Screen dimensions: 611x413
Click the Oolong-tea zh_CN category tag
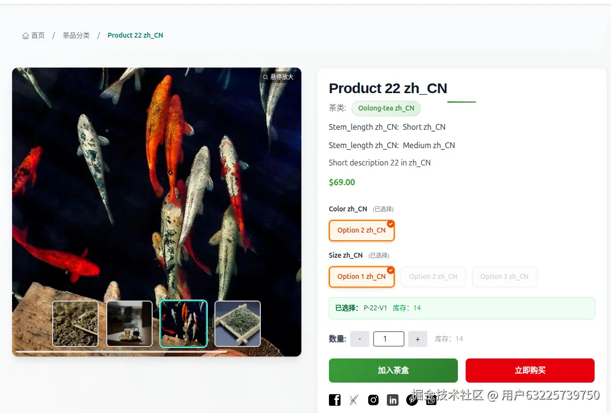[386, 109]
